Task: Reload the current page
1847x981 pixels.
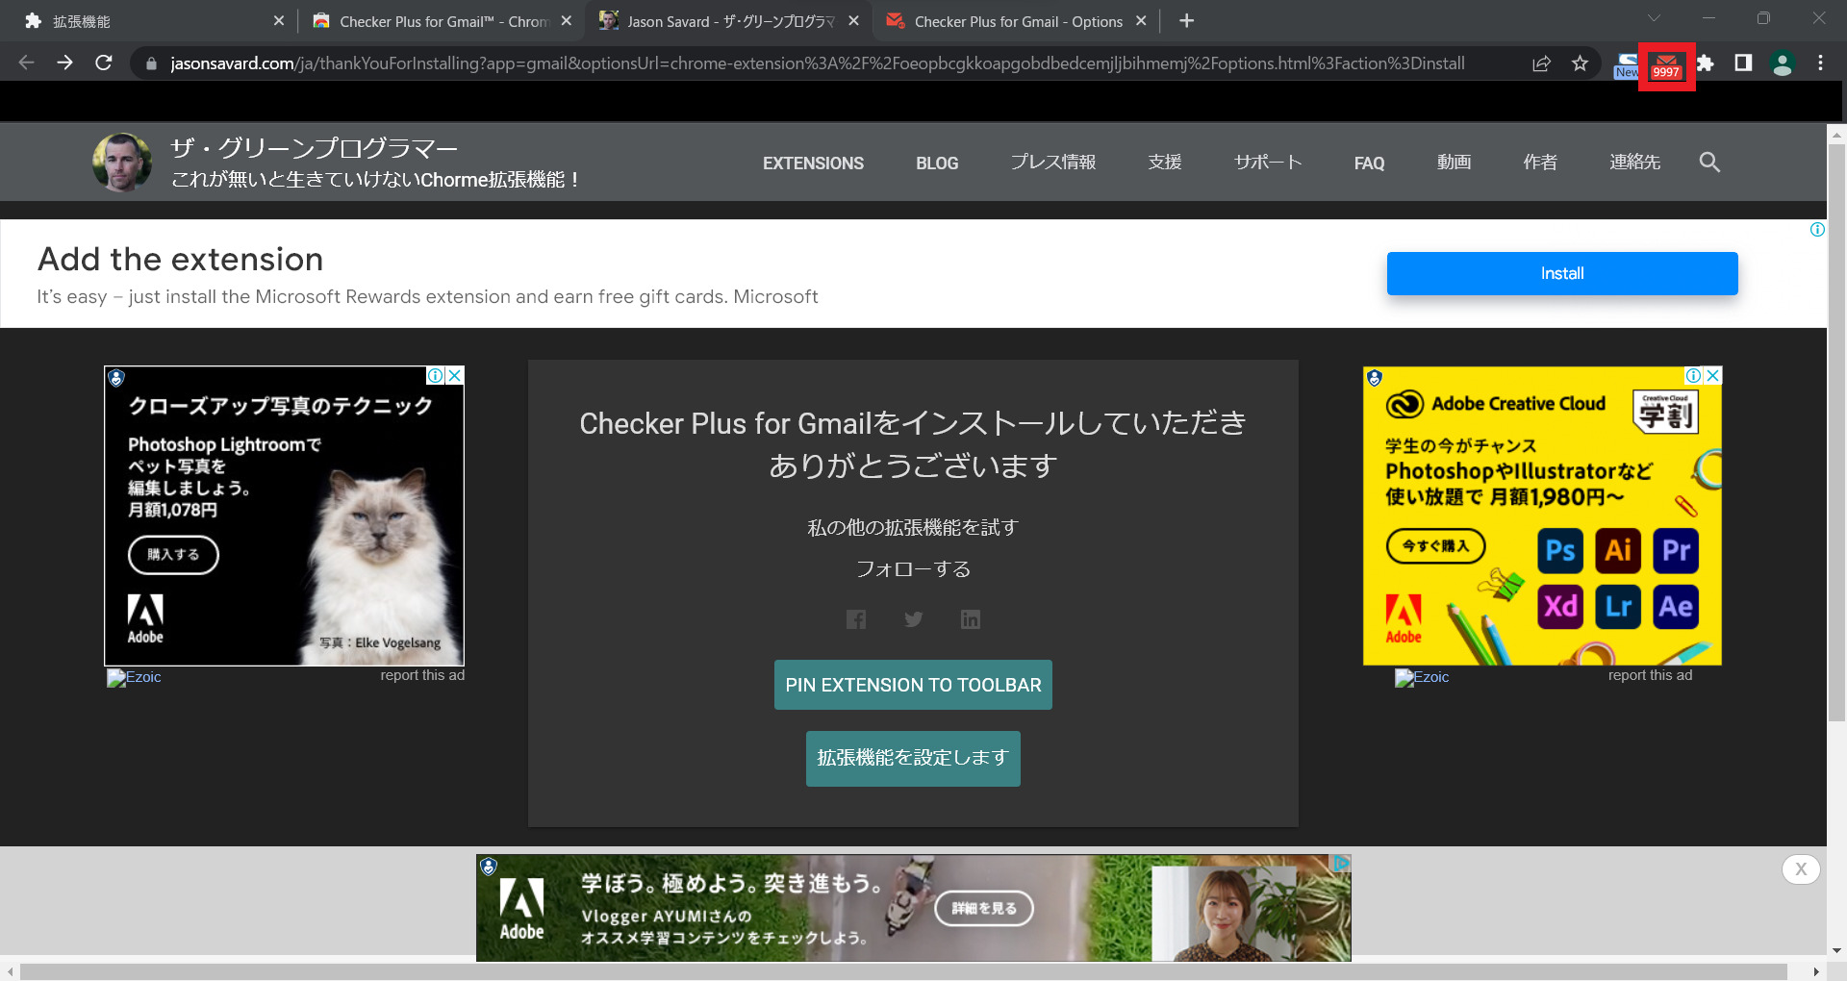Action: click(104, 63)
